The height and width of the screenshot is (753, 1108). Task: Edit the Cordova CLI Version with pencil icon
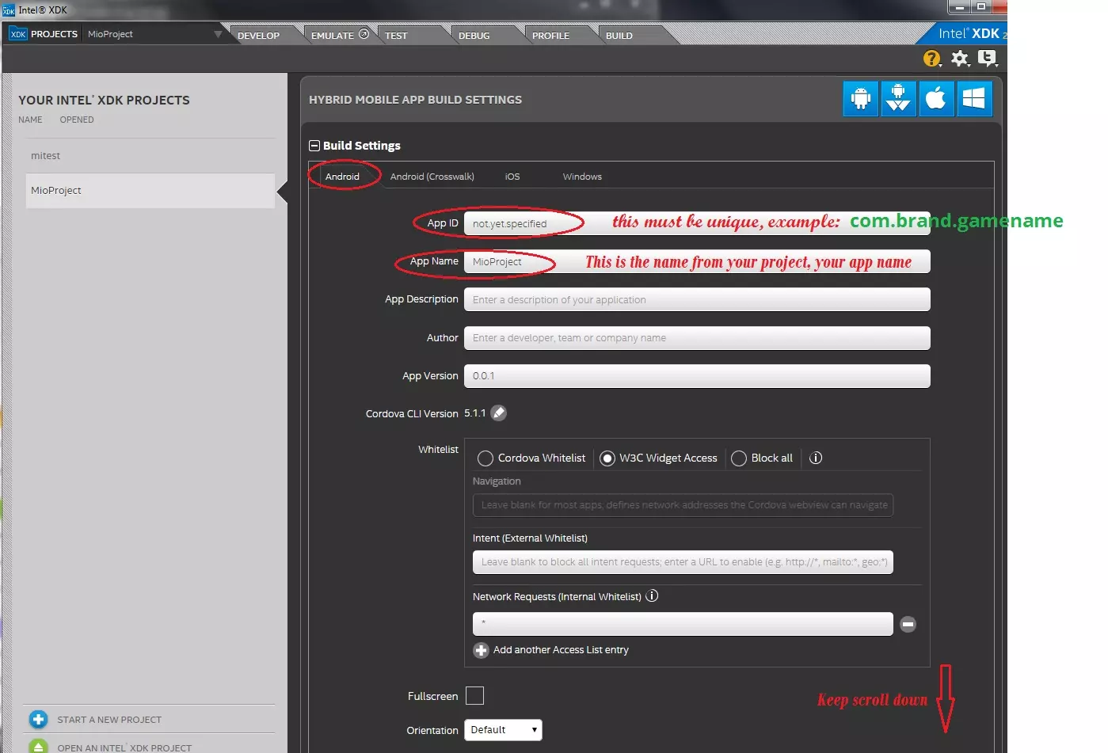click(x=499, y=413)
